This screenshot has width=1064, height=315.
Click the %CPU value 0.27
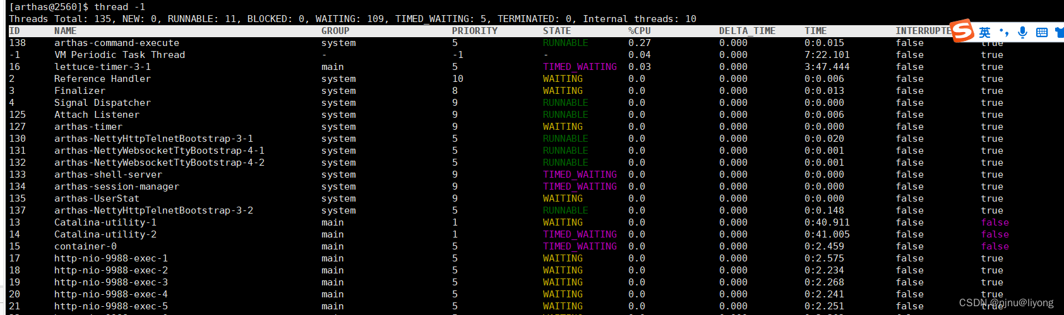640,43
